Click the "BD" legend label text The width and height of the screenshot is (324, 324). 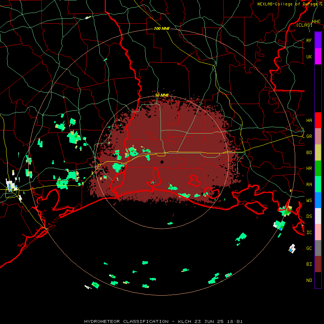click(309, 153)
